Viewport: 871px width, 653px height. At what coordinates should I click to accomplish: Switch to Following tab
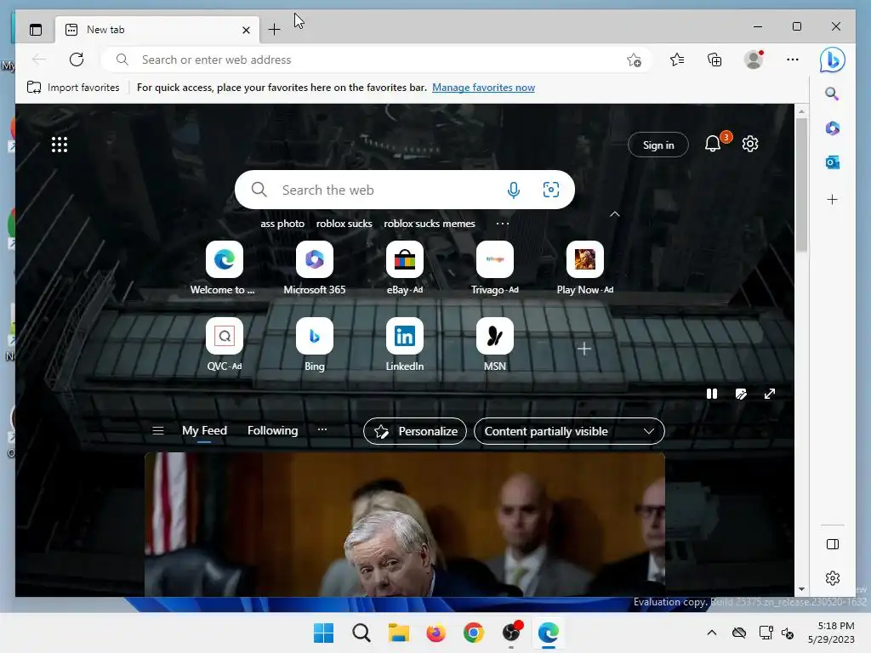[273, 431]
